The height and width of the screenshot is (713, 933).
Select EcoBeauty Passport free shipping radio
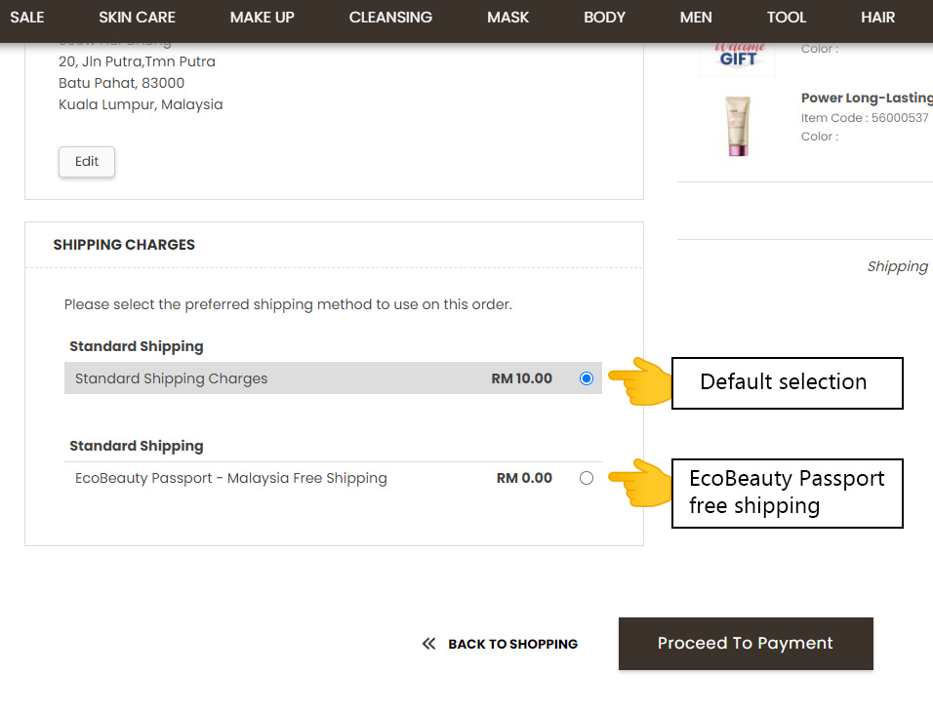pyautogui.click(x=586, y=478)
